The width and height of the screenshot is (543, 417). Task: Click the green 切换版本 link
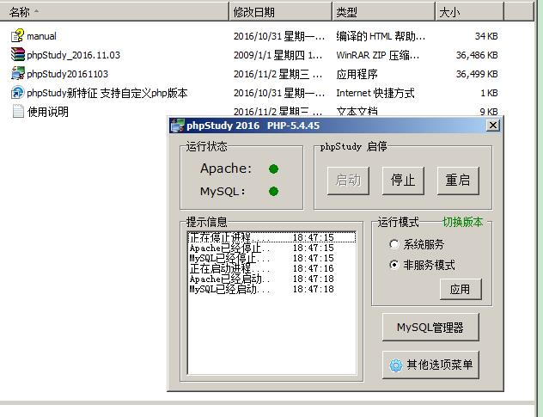(462, 222)
